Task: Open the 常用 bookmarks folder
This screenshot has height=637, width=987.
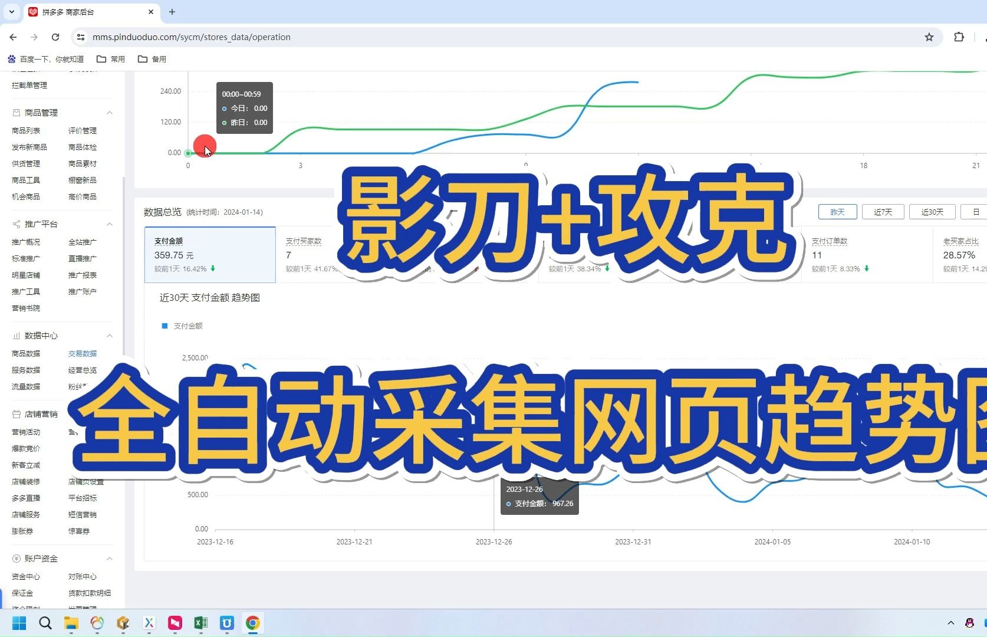Action: pyautogui.click(x=111, y=59)
